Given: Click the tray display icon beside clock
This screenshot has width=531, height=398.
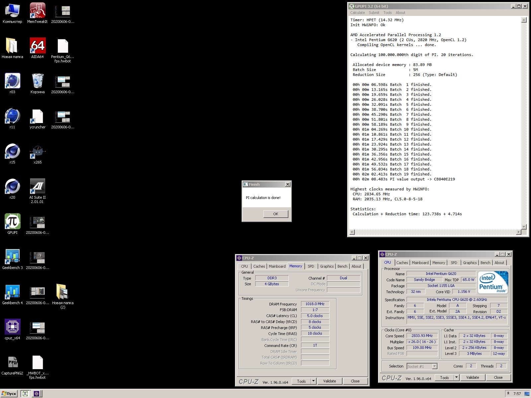Looking at the screenshot, I should [x=527, y=394].
